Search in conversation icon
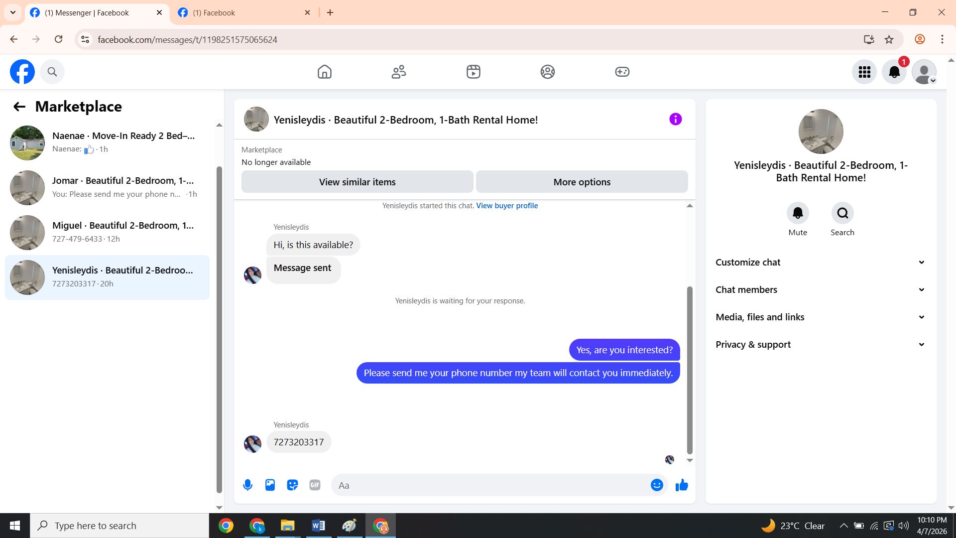Image resolution: width=956 pixels, height=538 pixels. 842,213
